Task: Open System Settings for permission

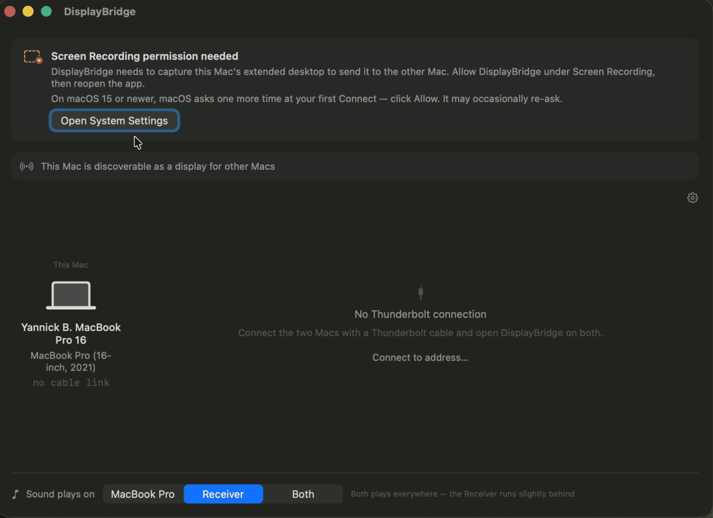Action: coord(114,121)
